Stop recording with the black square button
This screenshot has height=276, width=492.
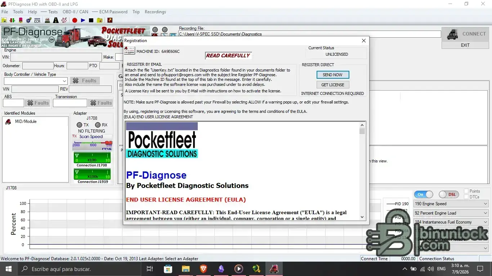[x=91, y=20]
